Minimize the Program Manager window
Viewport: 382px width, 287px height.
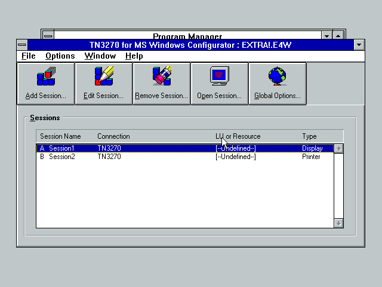coord(326,36)
